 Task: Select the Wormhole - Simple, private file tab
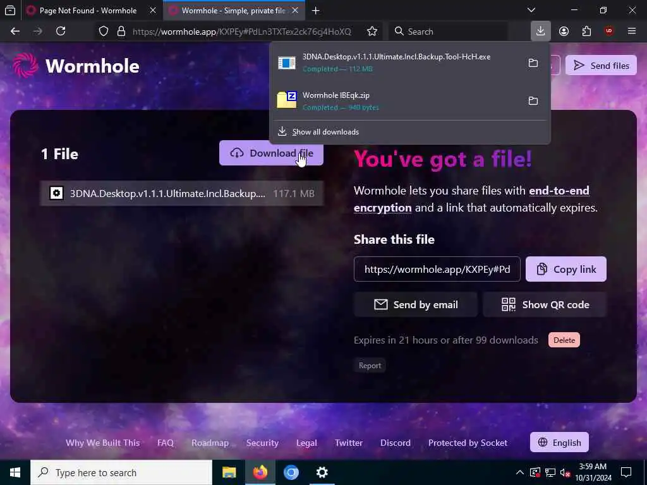(234, 10)
